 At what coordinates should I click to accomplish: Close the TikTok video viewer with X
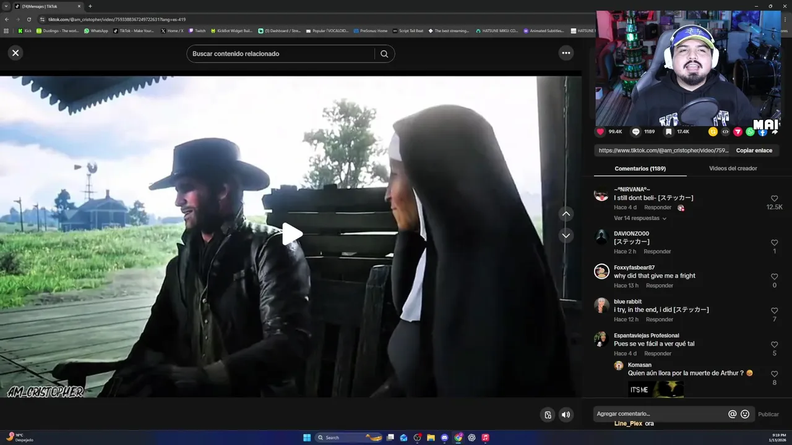15,53
